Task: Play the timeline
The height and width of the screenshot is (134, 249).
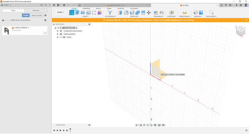Action: pos(61,130)
